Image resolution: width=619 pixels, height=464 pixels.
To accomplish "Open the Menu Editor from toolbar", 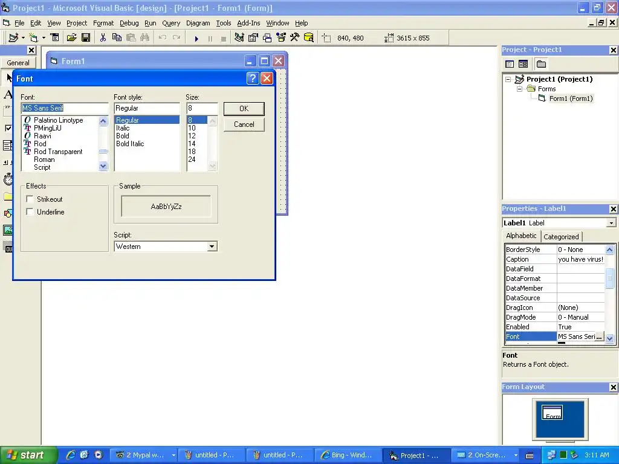I will click(55, 38).
